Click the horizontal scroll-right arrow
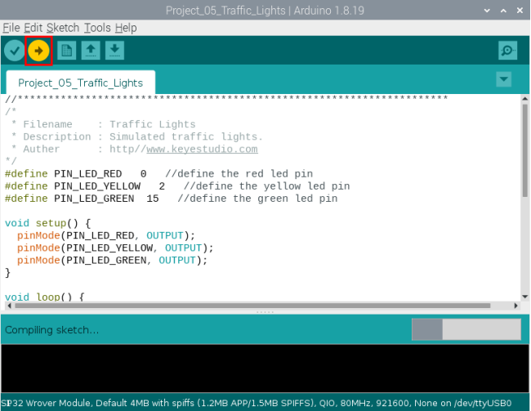The image size is (531, 411). [515, 306]
